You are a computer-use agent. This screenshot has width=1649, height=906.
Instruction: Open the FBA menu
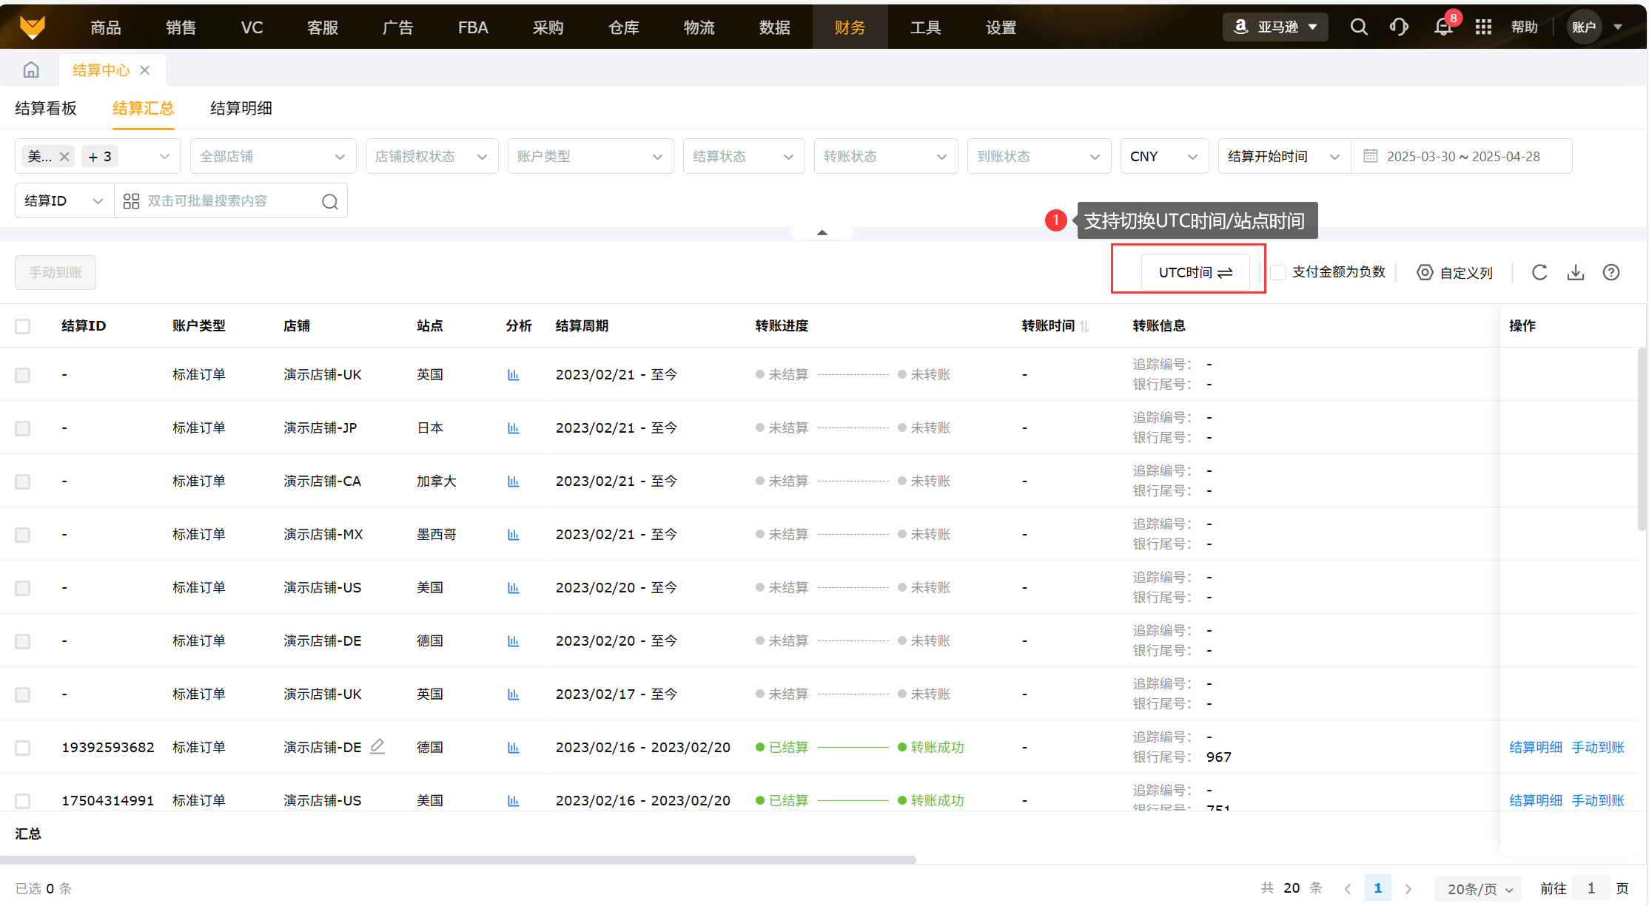472,27
